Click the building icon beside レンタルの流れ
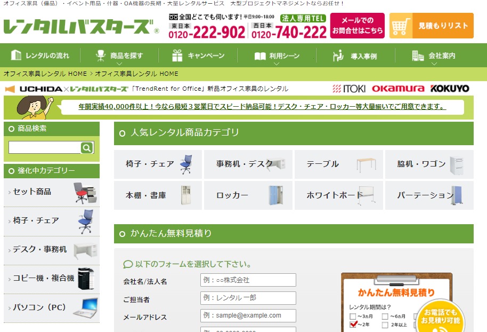The height and width of the screenshot is (332, 487). coord(16,55)
